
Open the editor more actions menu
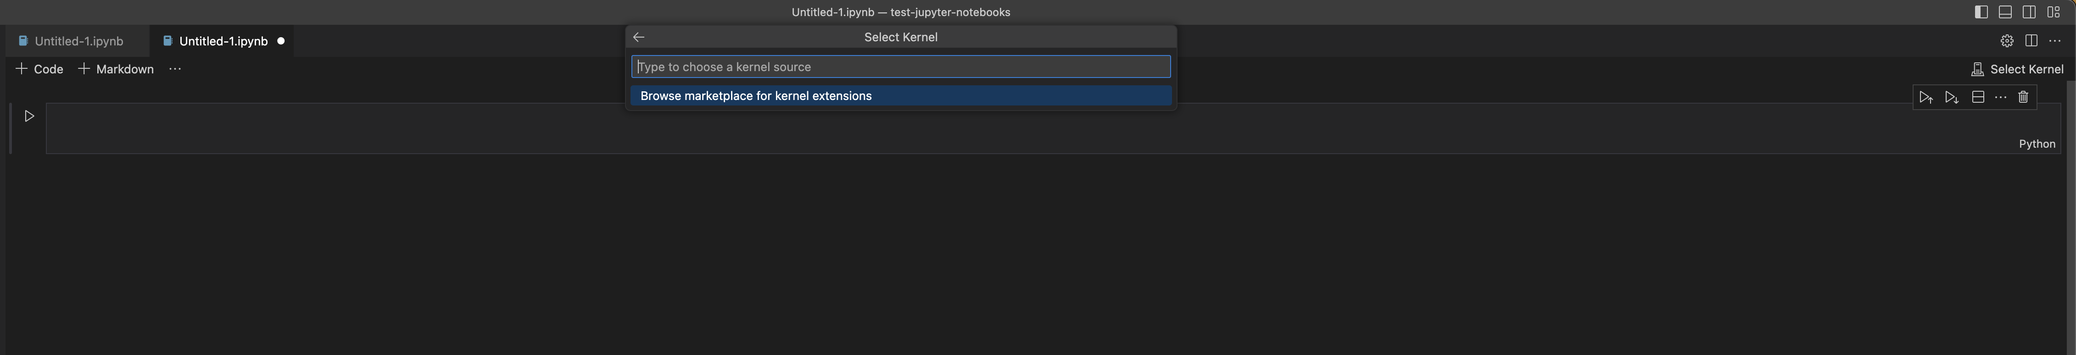pyautogui.click(x=2054, y=40)
